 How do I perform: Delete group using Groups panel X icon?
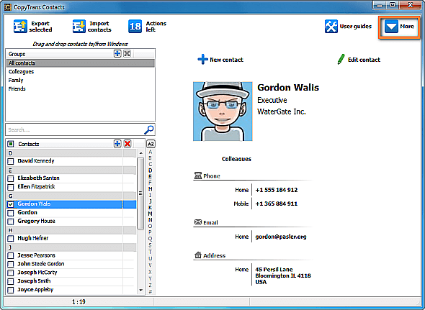127,54
